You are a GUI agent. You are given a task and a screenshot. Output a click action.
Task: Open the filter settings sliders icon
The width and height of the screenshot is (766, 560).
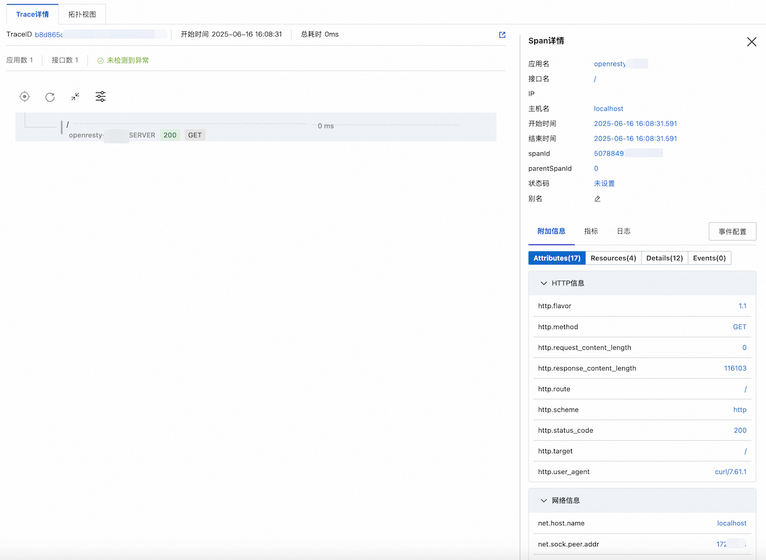coord(100,97)
